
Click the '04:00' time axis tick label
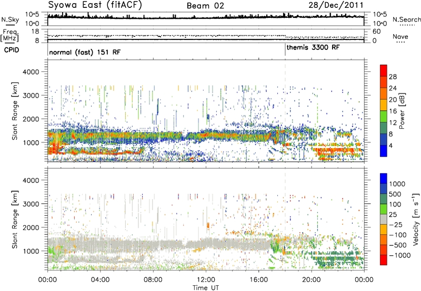coord(100,280)
